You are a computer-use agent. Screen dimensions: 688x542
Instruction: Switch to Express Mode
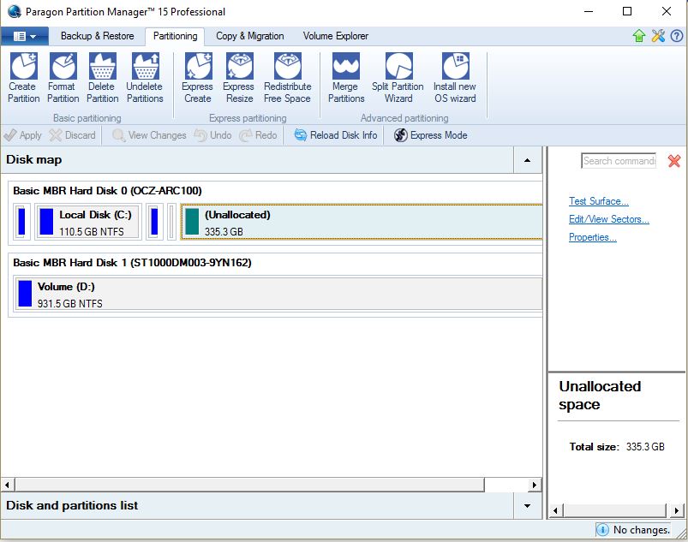click(430, 135)
